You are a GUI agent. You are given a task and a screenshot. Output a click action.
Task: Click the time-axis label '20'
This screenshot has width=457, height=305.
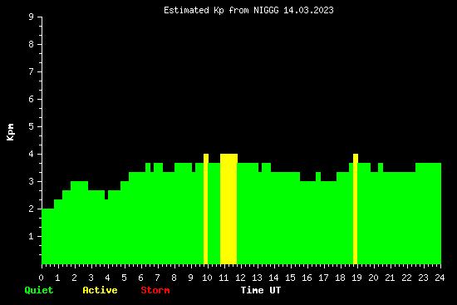[x=373, y=278]
